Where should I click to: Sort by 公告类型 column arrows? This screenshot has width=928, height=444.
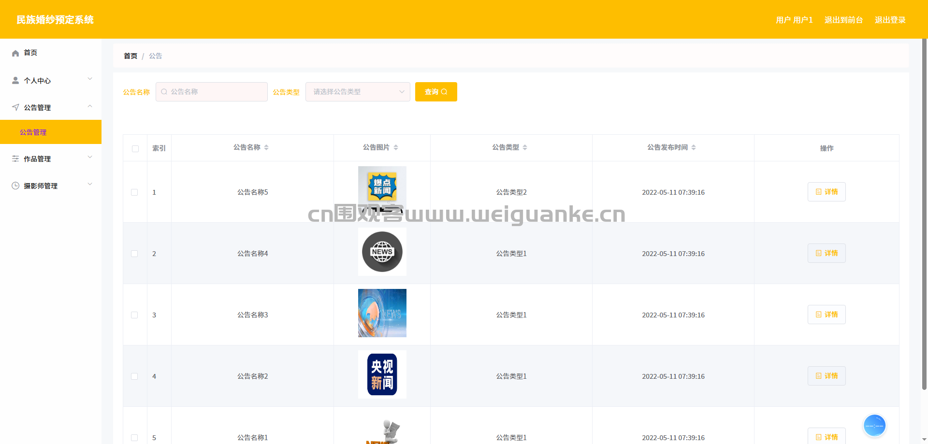click(525, 147)
